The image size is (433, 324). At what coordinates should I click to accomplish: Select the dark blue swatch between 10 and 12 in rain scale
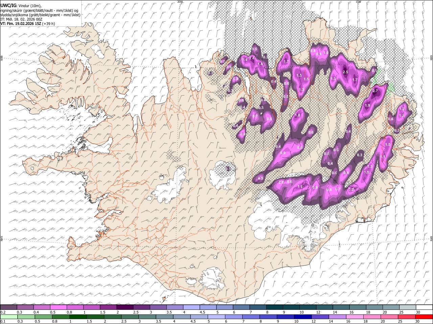tap(302, 317)
